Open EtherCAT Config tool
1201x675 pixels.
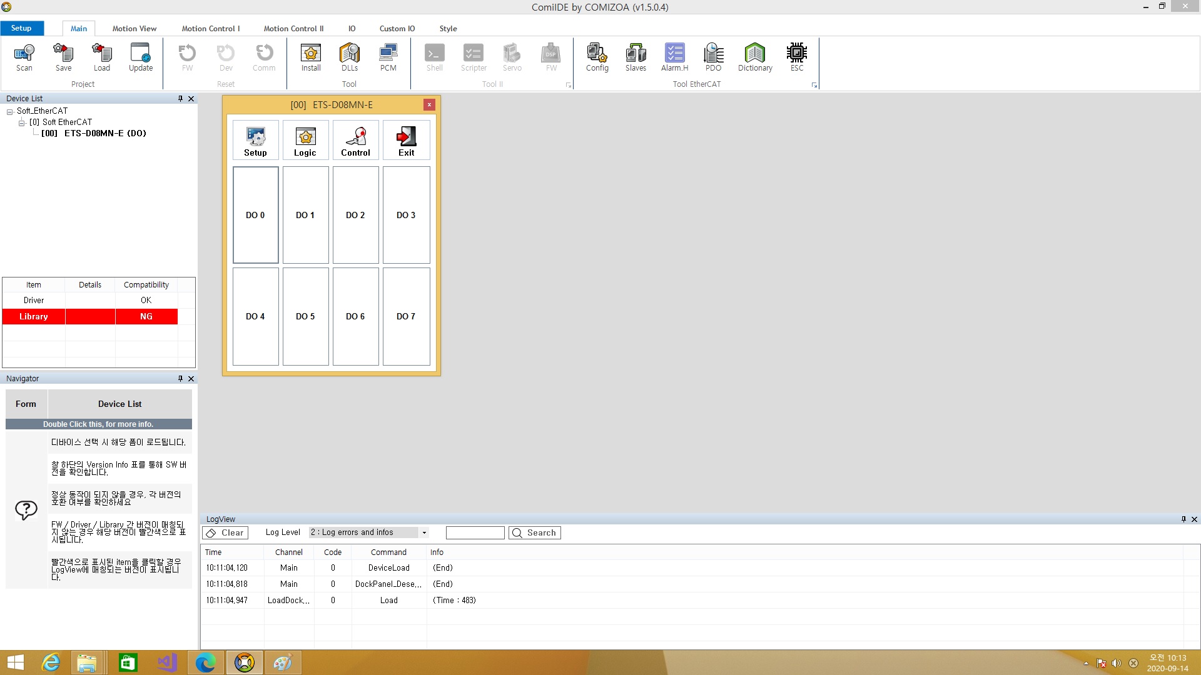coord(597,57)
